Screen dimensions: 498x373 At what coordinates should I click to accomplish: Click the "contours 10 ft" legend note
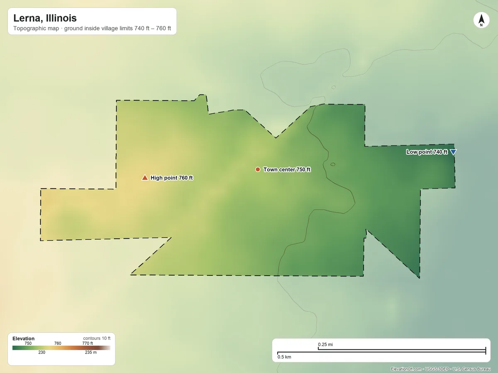click(x=97, y=338)
